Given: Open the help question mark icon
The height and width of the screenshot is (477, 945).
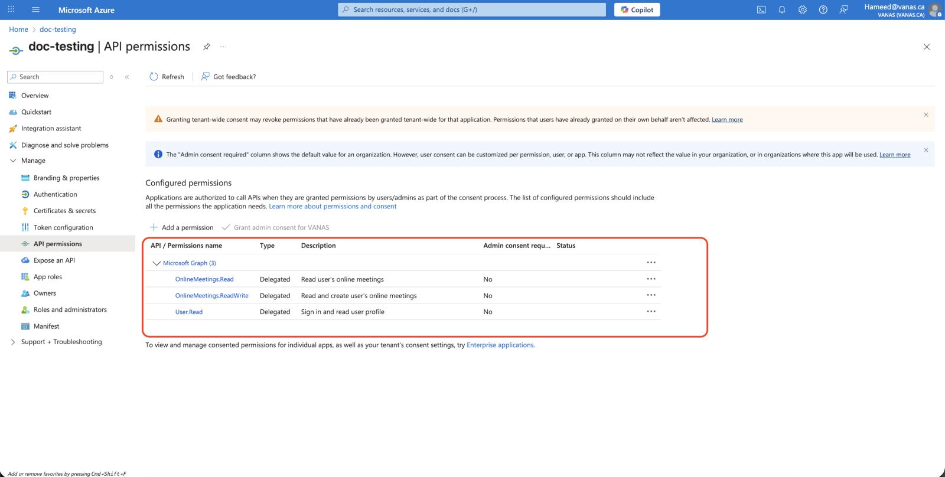Looking at the screenshot, I should point(823,9).
